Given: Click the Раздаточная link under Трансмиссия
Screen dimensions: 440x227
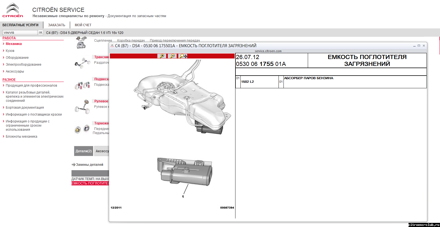Looking at the screenshot, I should [101, 63].
